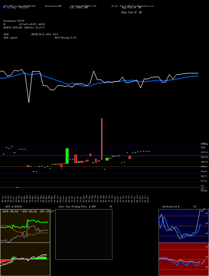This screenshot has height=276, width=209.
Task: Click the 'Stochastics & R' panel title
Action: pyautogui.click(x=171, y=207)
